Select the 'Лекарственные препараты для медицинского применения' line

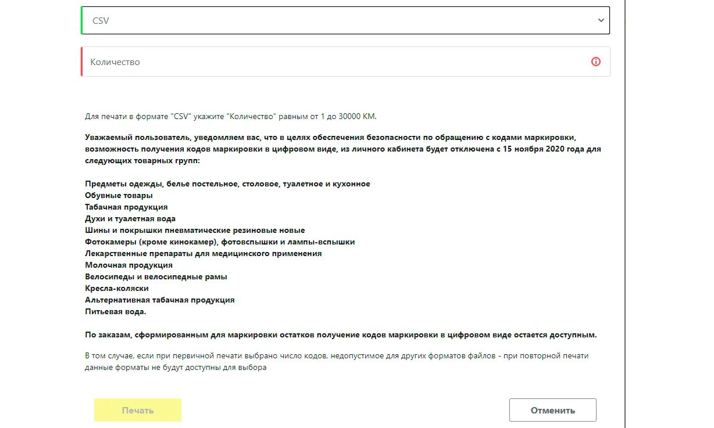coord(204,253)
